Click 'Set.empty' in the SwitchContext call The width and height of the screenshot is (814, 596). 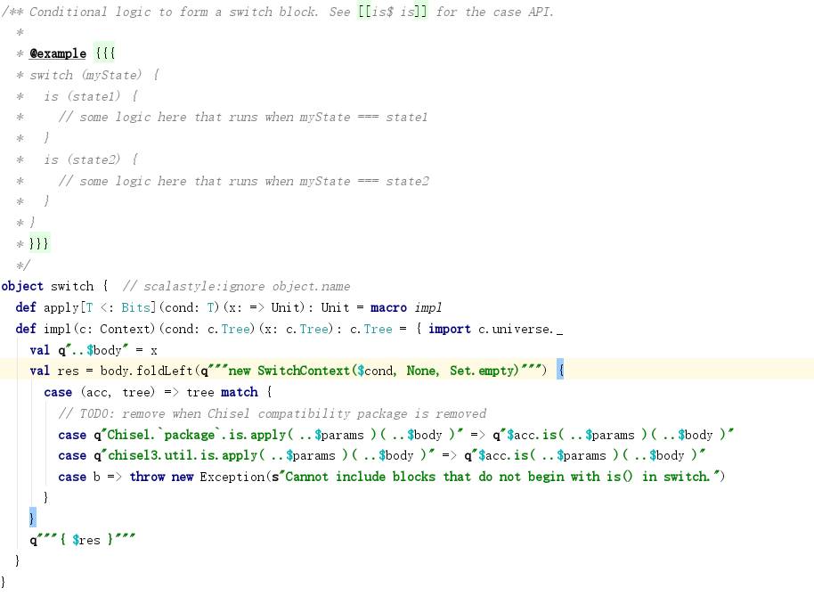click(484, 371)
